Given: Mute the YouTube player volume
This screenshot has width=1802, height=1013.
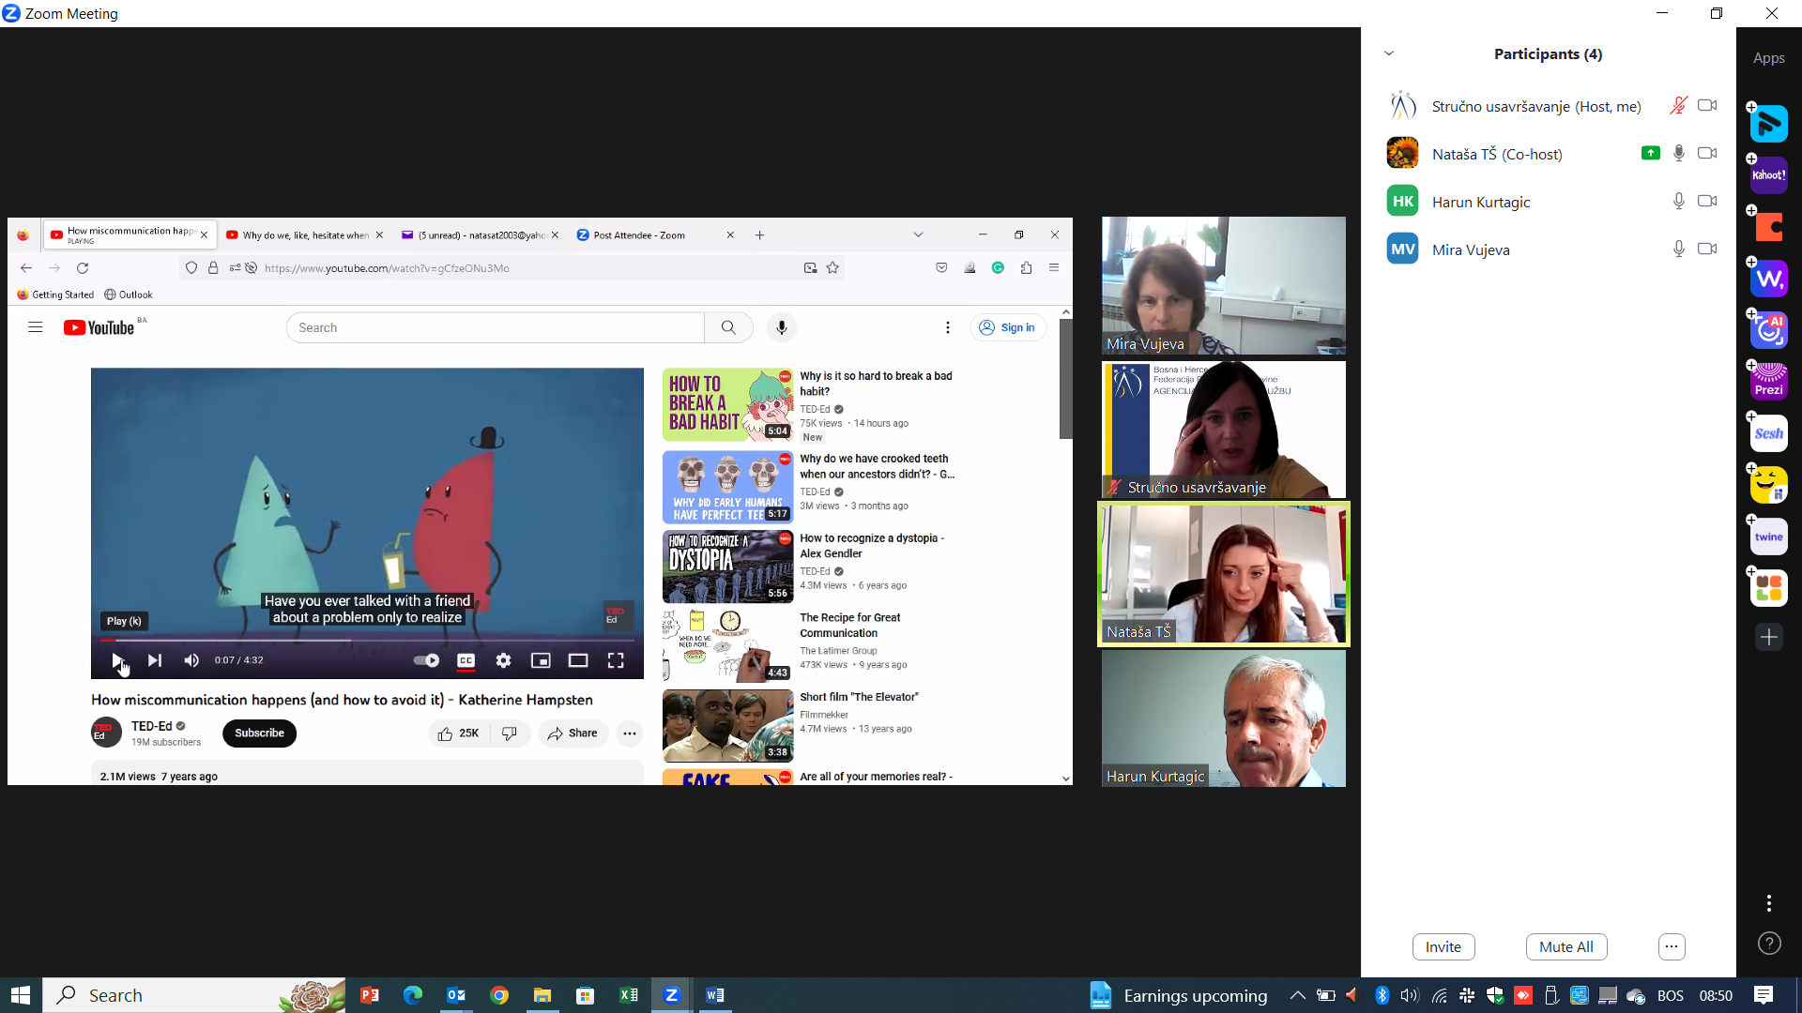Looking at the screenshot, I should click(x=191, y=660).
